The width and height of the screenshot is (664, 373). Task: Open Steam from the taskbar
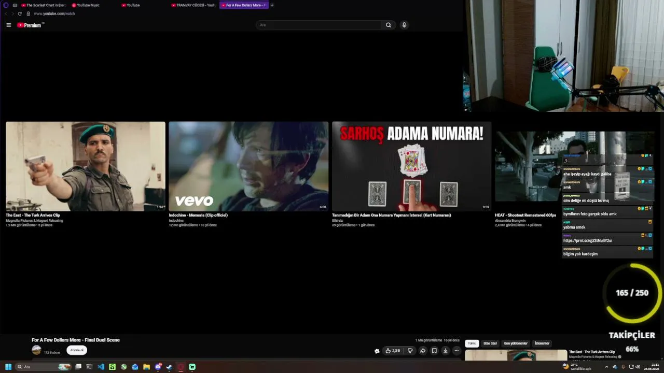(169, 367)
